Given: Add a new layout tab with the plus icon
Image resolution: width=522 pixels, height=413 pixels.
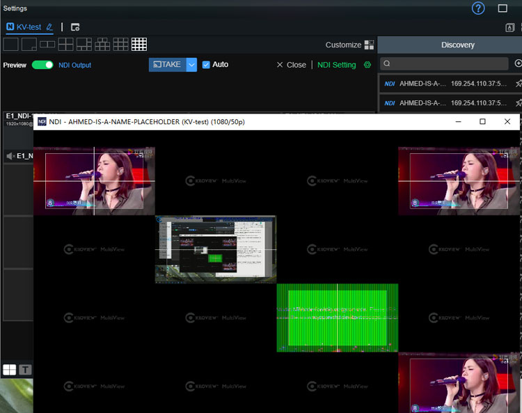Looking at the screenshot, I should 75,27.
